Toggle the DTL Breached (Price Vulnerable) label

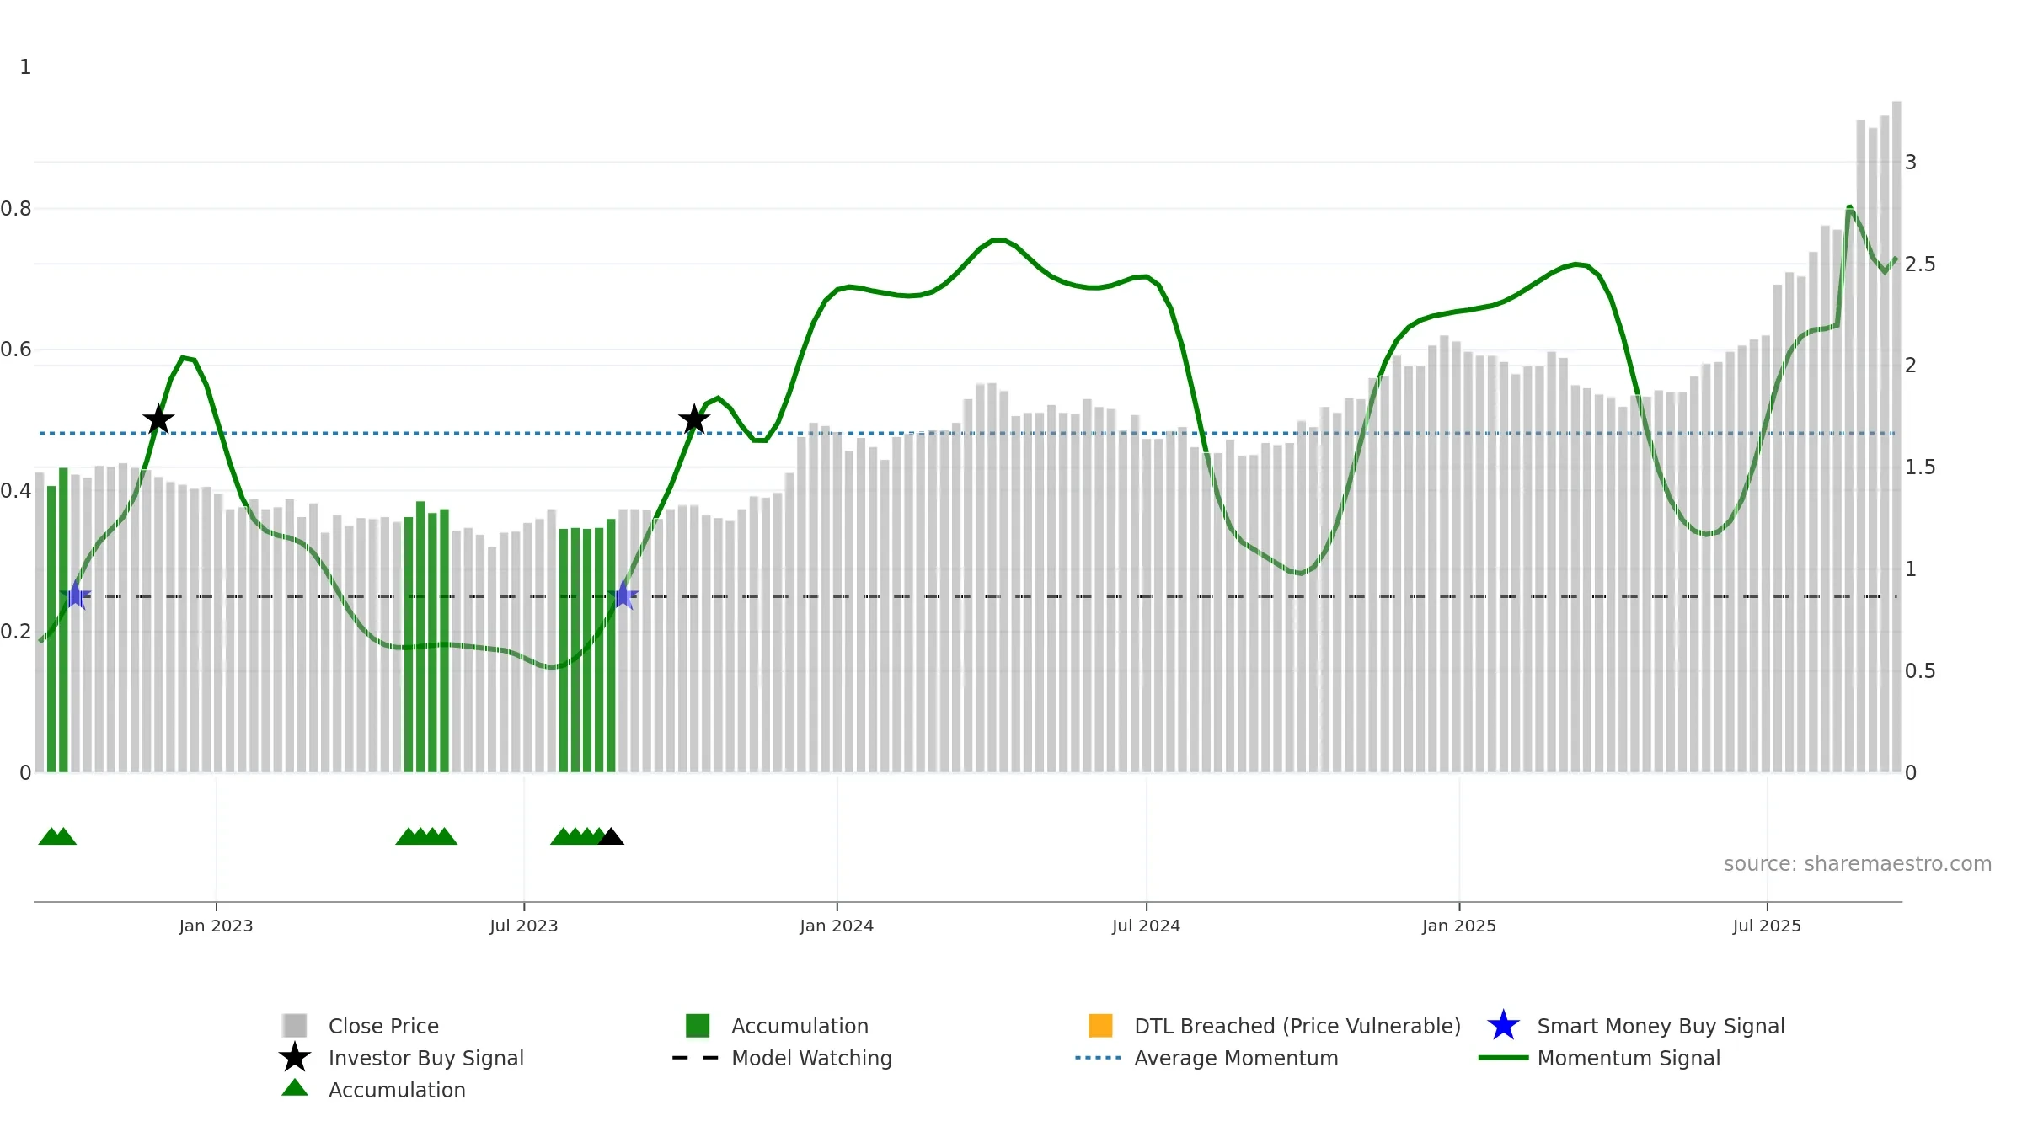tap(1297, 1026)
